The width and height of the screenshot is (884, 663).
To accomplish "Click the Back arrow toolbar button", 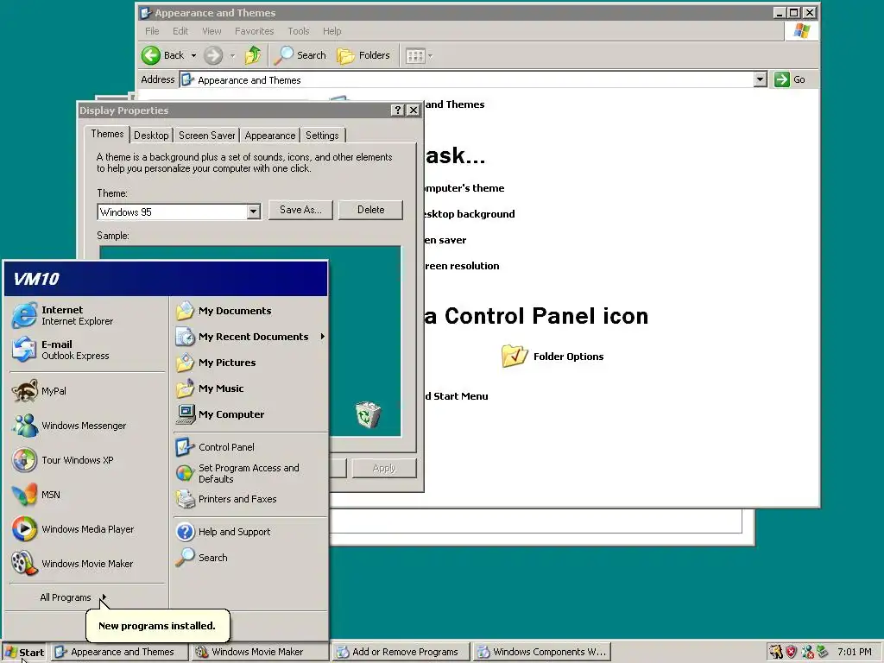I will tap(163, 55).
